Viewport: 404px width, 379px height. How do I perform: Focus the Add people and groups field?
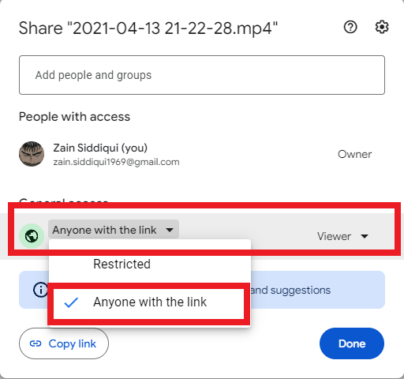(202, 75)
